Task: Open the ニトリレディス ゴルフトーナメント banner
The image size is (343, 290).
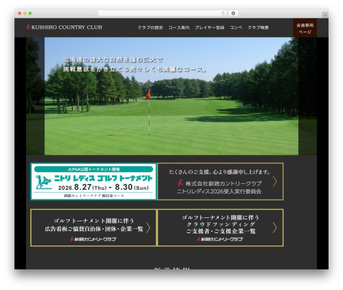Action: coord(93,182)
